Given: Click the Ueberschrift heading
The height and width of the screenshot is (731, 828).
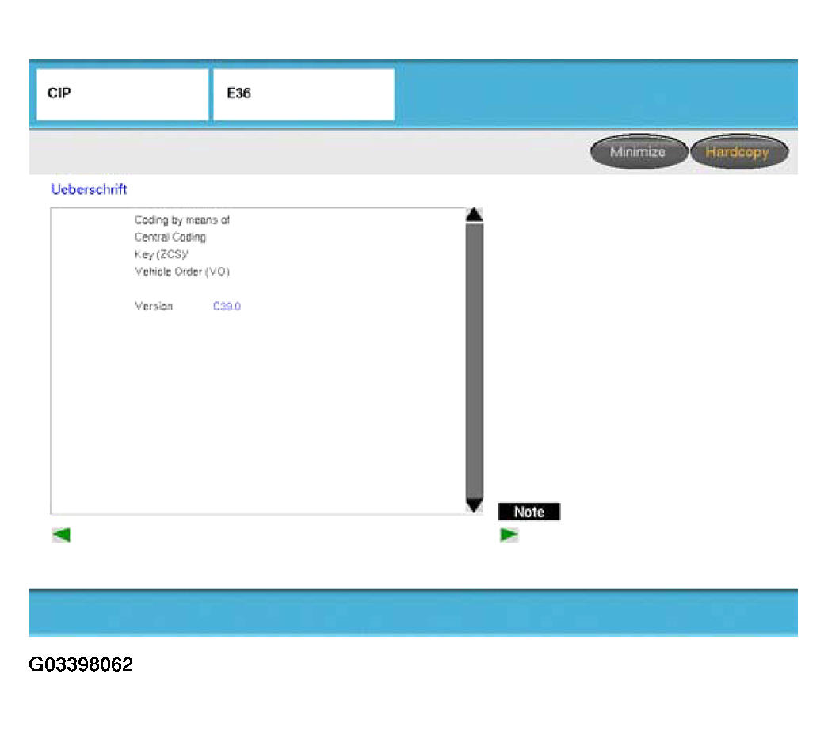Looking at the screenshot, I should point(89,189).
